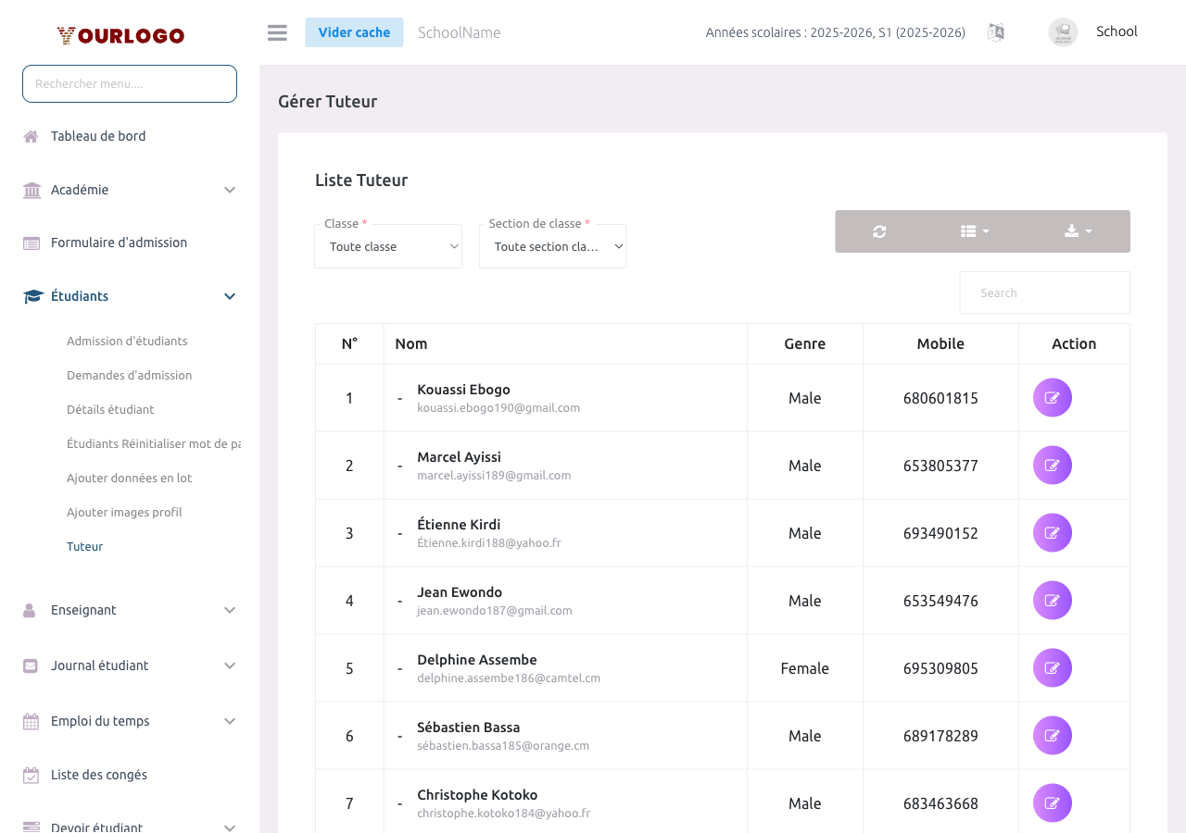Open Admission d'étudiants submenu item
This screenshot has height=833, width=1186.
click(x=127, y=342)
